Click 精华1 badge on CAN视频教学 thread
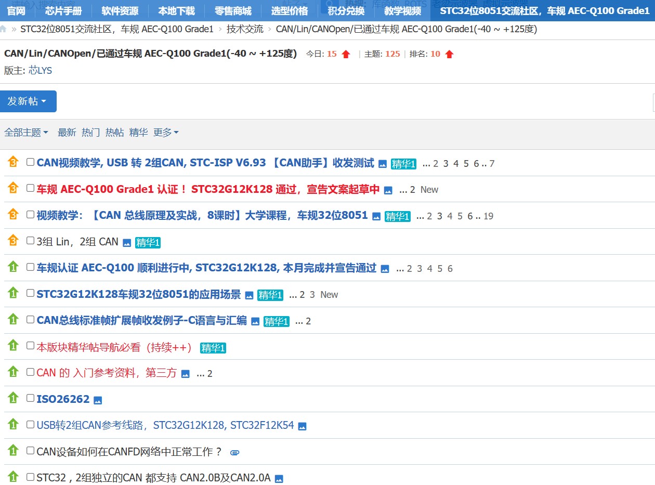 point(404,164)
